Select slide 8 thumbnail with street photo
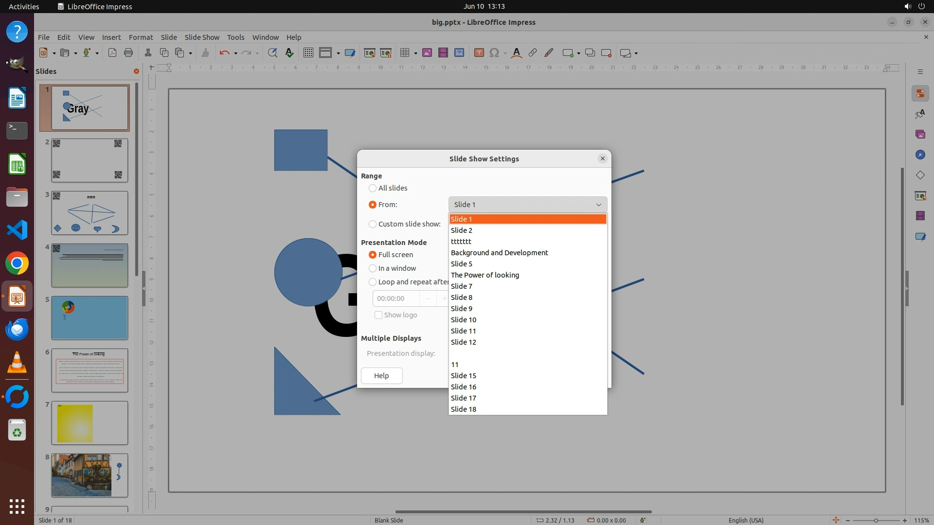The height and width of the screenshot is (525, 934). 90,475
